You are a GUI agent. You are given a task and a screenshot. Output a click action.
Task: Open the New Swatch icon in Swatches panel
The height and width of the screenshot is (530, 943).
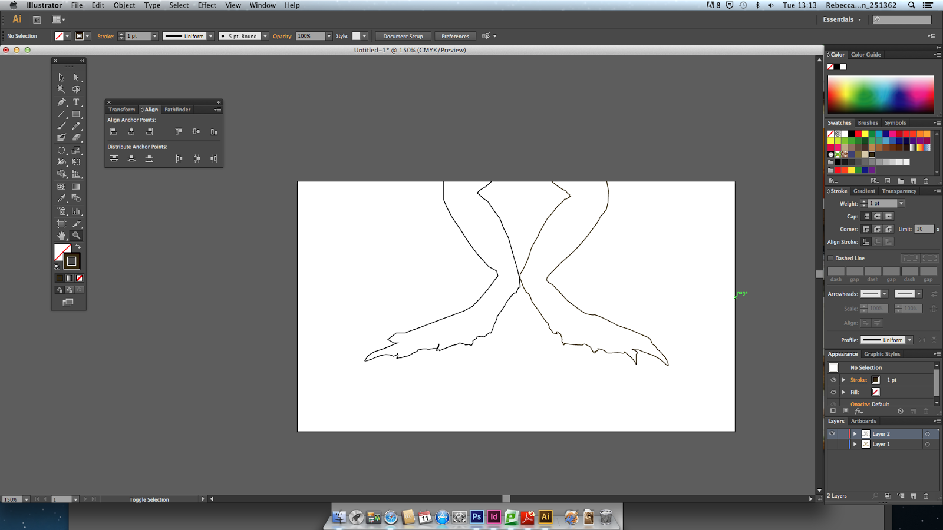pos(914,181)
